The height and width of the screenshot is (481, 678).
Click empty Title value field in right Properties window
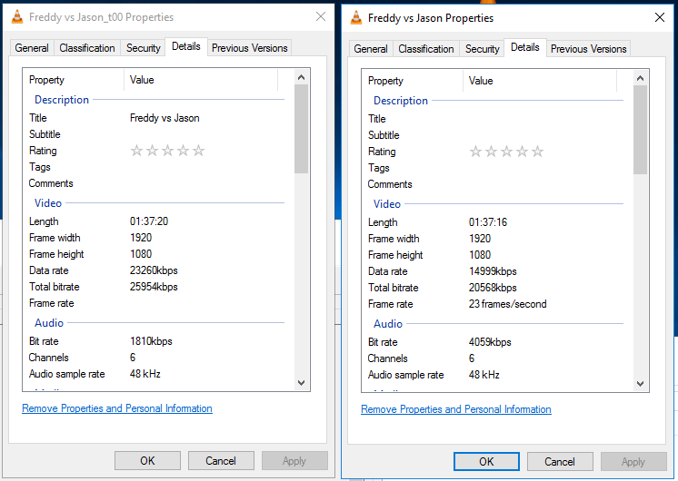coord(544,119)
